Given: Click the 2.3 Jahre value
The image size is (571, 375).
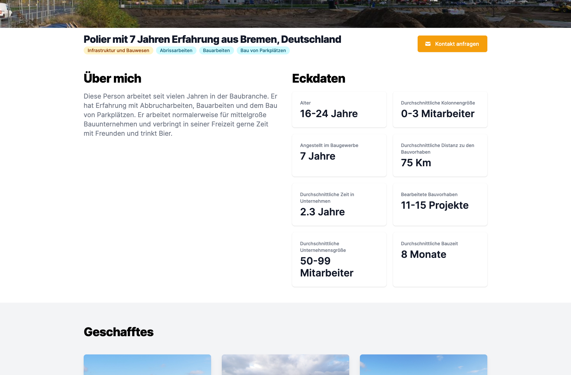Looking at the screenshot, I should click(322, 212).
